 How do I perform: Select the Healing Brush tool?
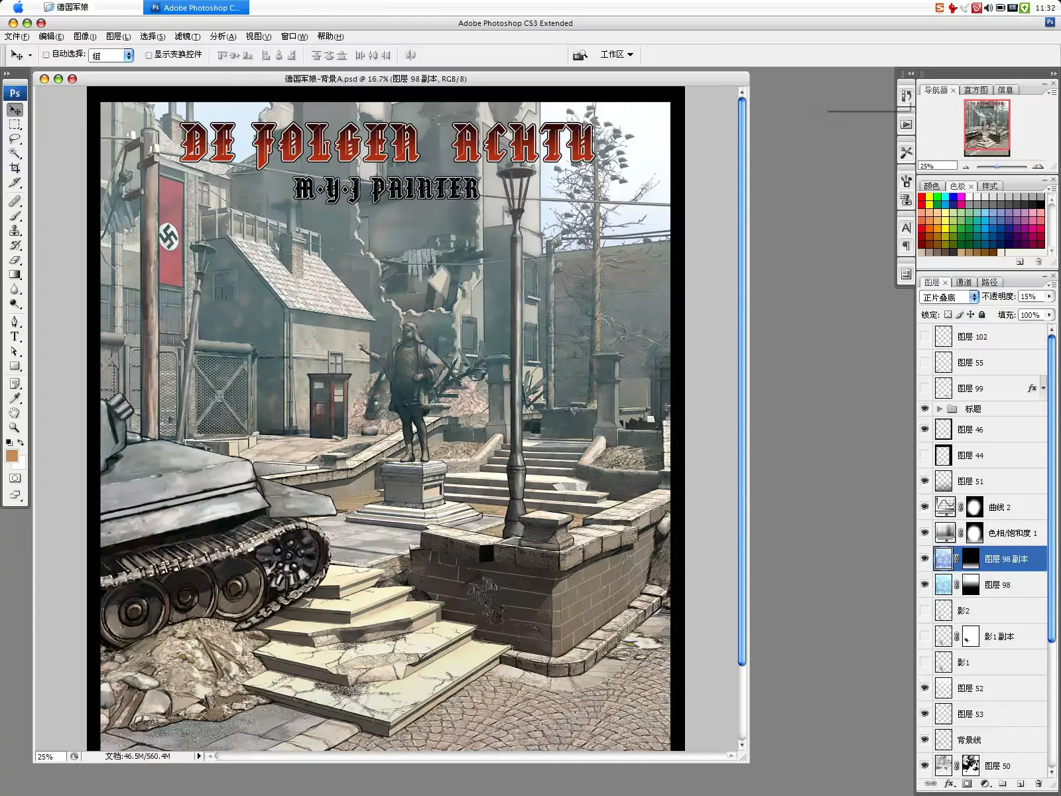pos(15,201)
